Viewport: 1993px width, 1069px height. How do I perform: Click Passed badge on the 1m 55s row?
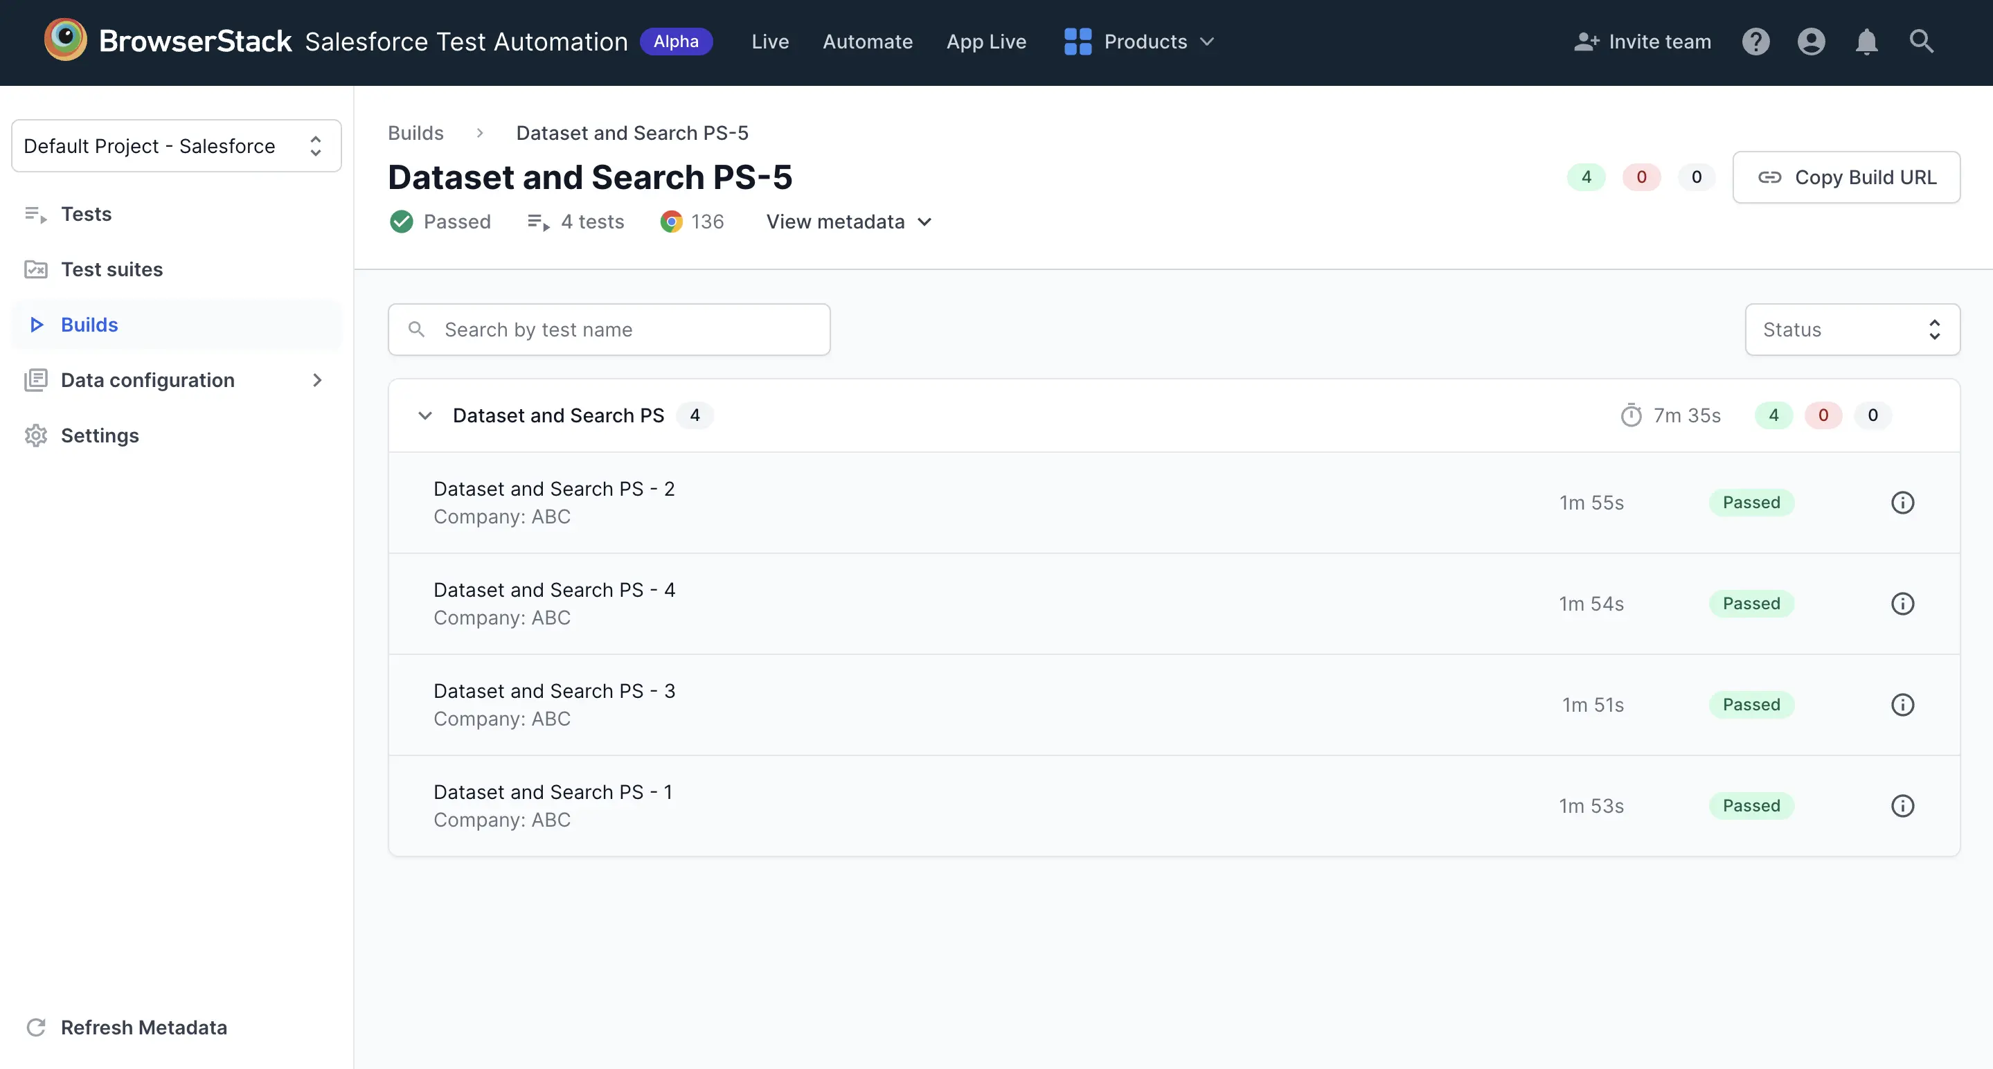click(x=1751, y=503)
